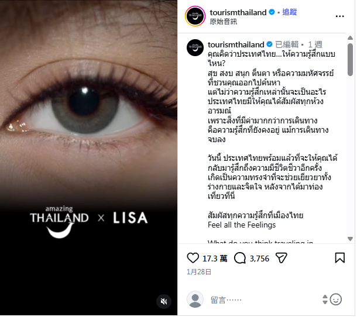This screenshot has height=317, width=357.
Task: View the 17.3 萬 likes count
Action: pos(216,260)
